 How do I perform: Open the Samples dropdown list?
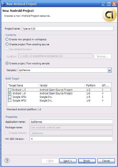(109, 70)
